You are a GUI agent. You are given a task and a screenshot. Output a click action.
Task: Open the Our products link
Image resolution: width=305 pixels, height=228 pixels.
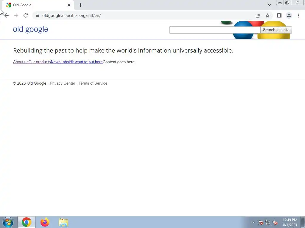(40, 62)
